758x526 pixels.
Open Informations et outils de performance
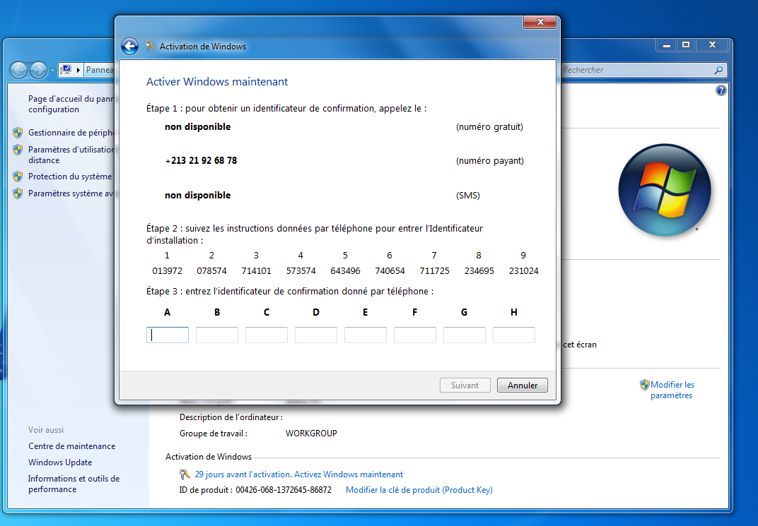click(x=74, y=484)
